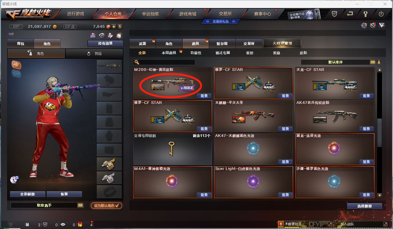The image size is (393, 229).
Task: Toggle the orange eagle camp icon
Action: tap(16, 65)
